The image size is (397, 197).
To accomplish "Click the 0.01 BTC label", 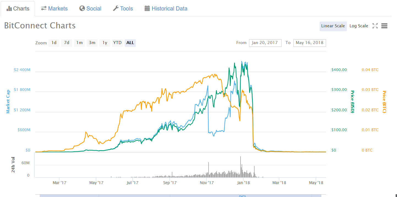I will coord(370,130).
